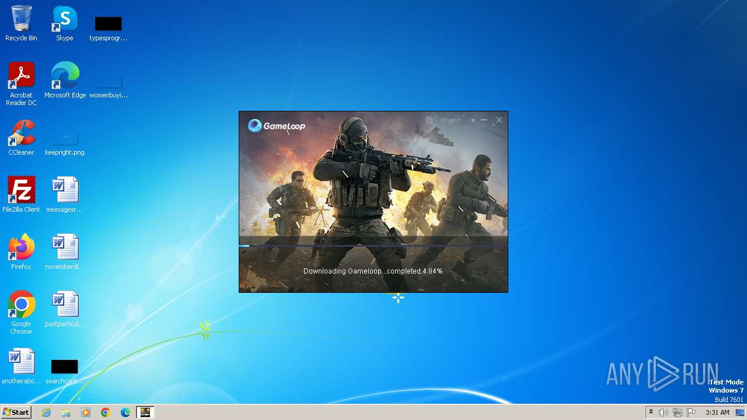The width and height of the screenshot is (747, 420).
Task: Select the FileZilla Client shortcut
Action: point(21,195)
